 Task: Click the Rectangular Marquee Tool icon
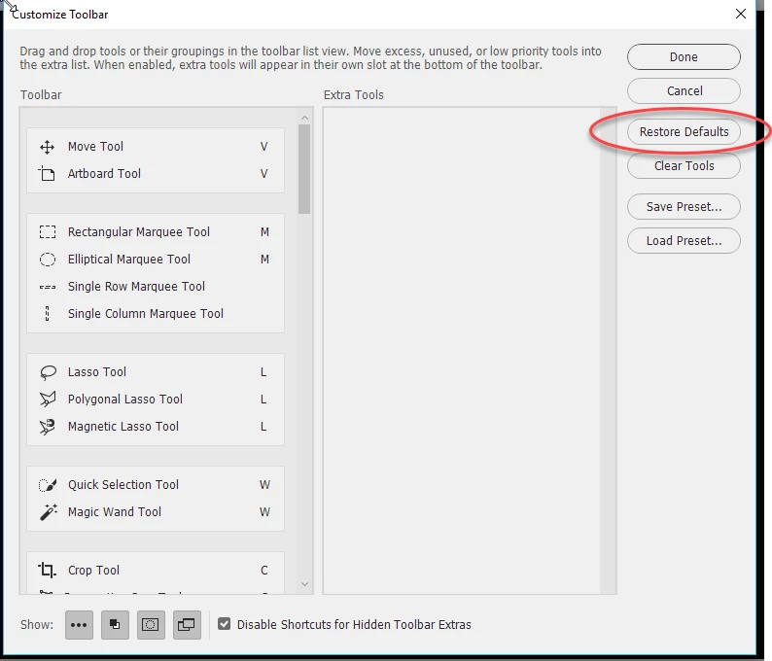pyautogui.click(x=48, y=231)
